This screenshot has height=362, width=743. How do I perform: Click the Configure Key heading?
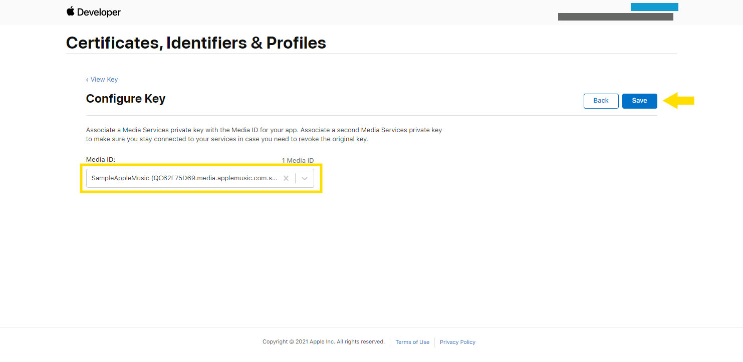coord(126,99)
